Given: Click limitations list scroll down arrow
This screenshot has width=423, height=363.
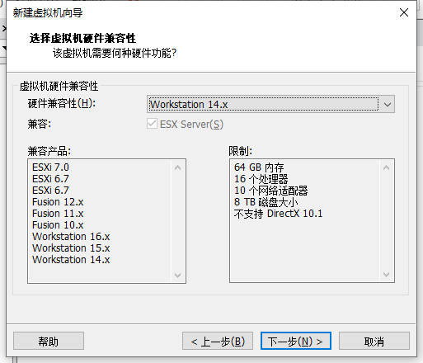Looking at the screenshot, I should click(x=386, y=275).
